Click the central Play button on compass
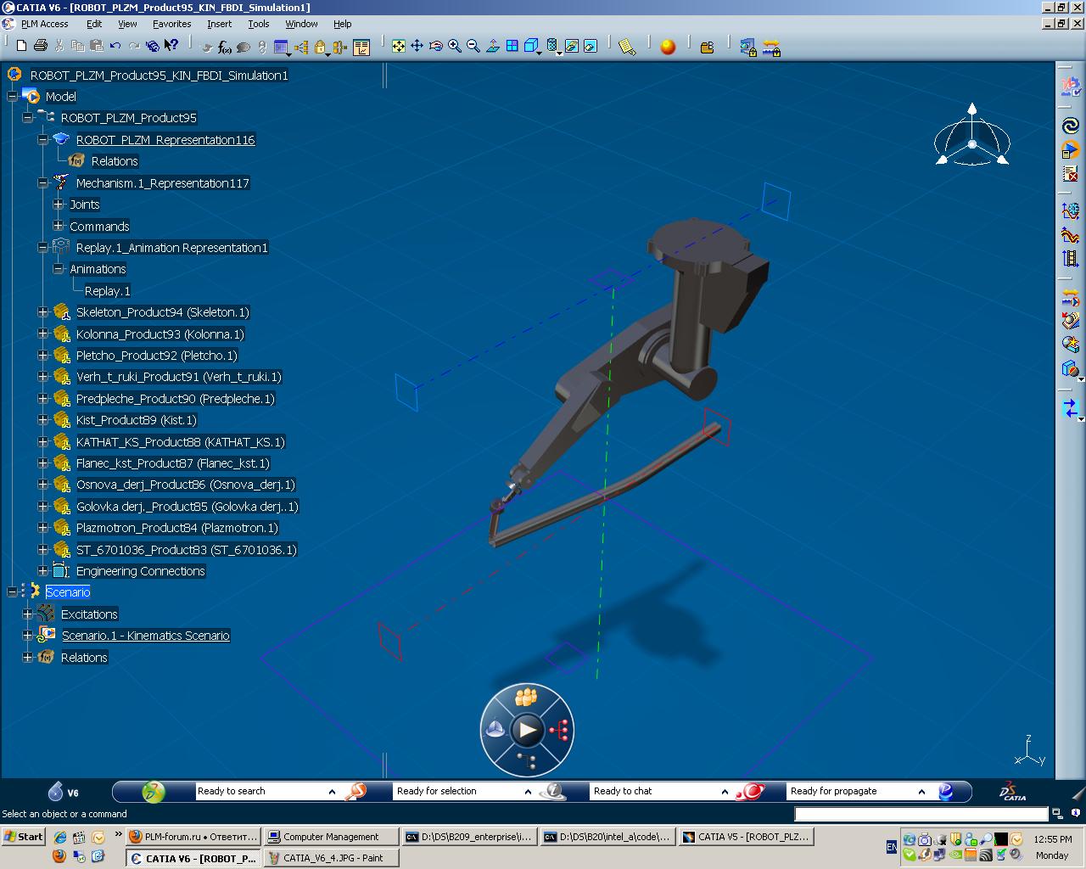The height and width of the screenshot is (869, 1086). point(527,729)
